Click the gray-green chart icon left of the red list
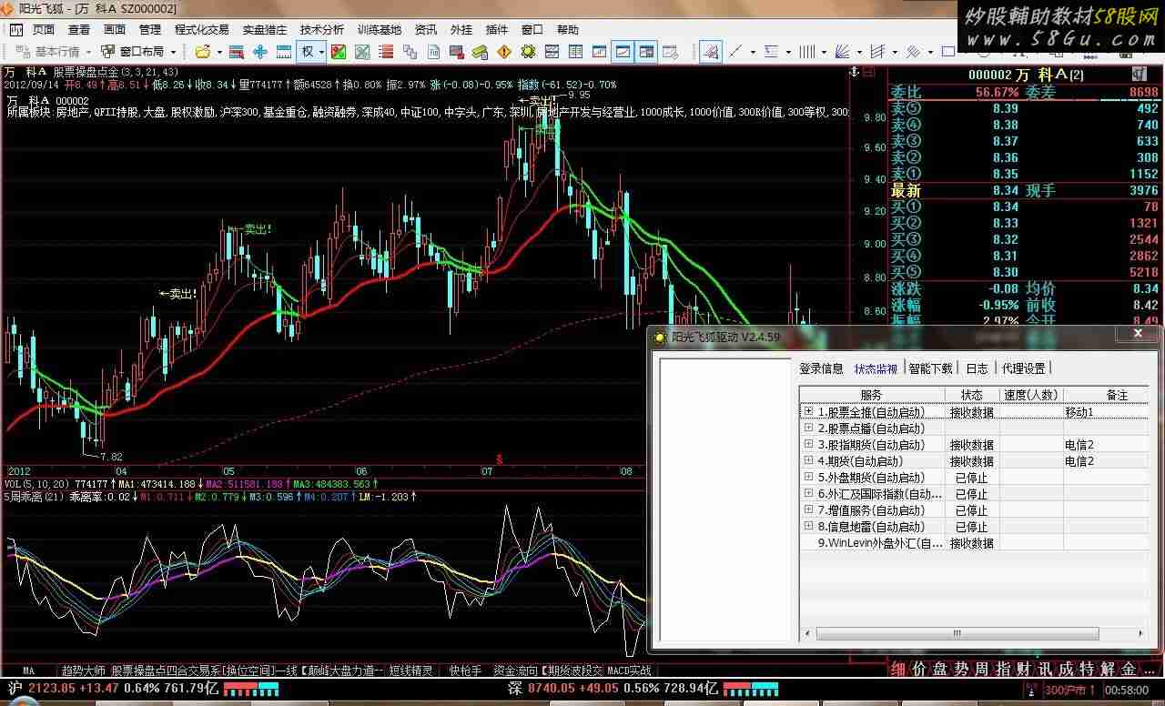The height and width of the screenshot is (706, 1165). [x=362, y=52]
